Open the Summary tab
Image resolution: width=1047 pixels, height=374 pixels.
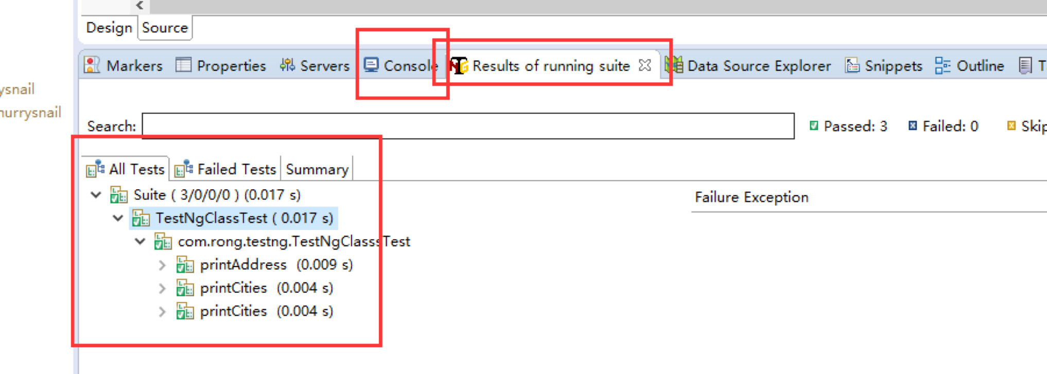[x=317, y=169]
